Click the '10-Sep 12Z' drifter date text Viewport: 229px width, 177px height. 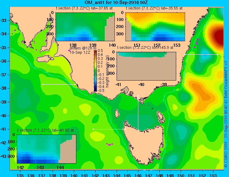pos(80,52)
